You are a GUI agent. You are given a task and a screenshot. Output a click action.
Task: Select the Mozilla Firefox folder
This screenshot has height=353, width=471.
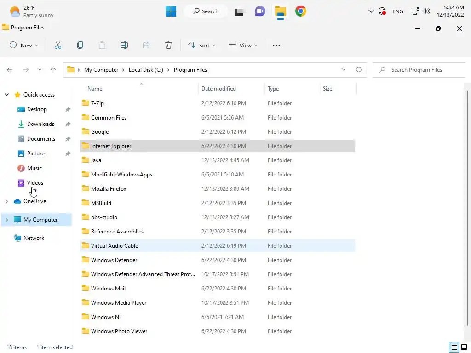218,189
